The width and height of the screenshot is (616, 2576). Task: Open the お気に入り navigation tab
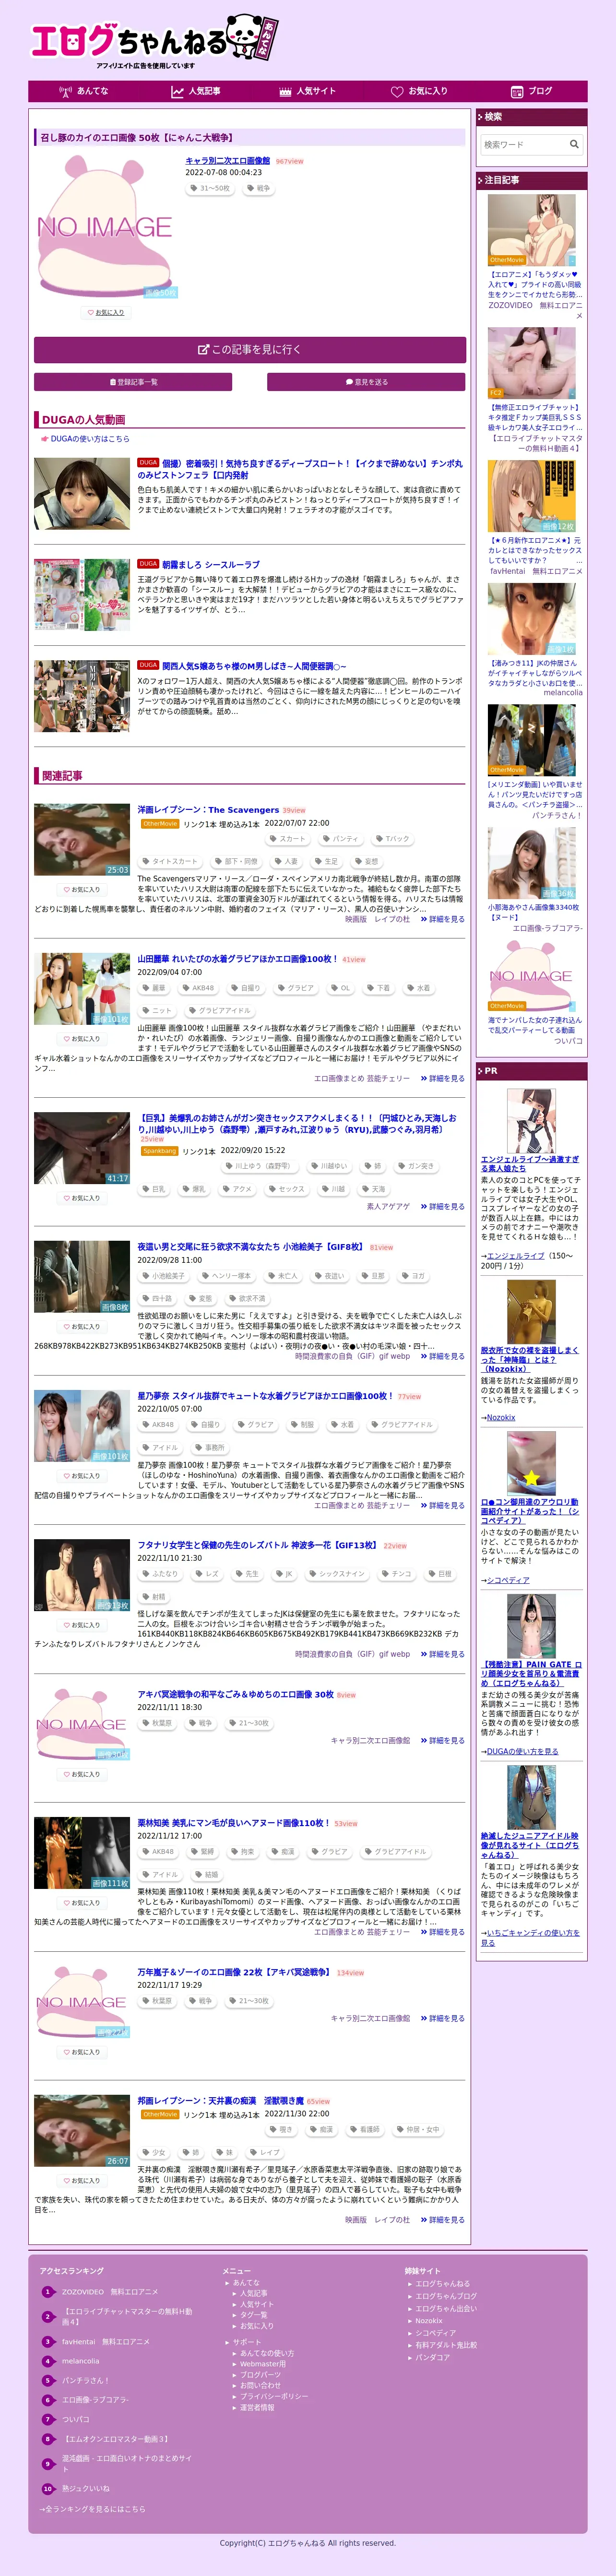pyautogui.click(x=419, y=91)
